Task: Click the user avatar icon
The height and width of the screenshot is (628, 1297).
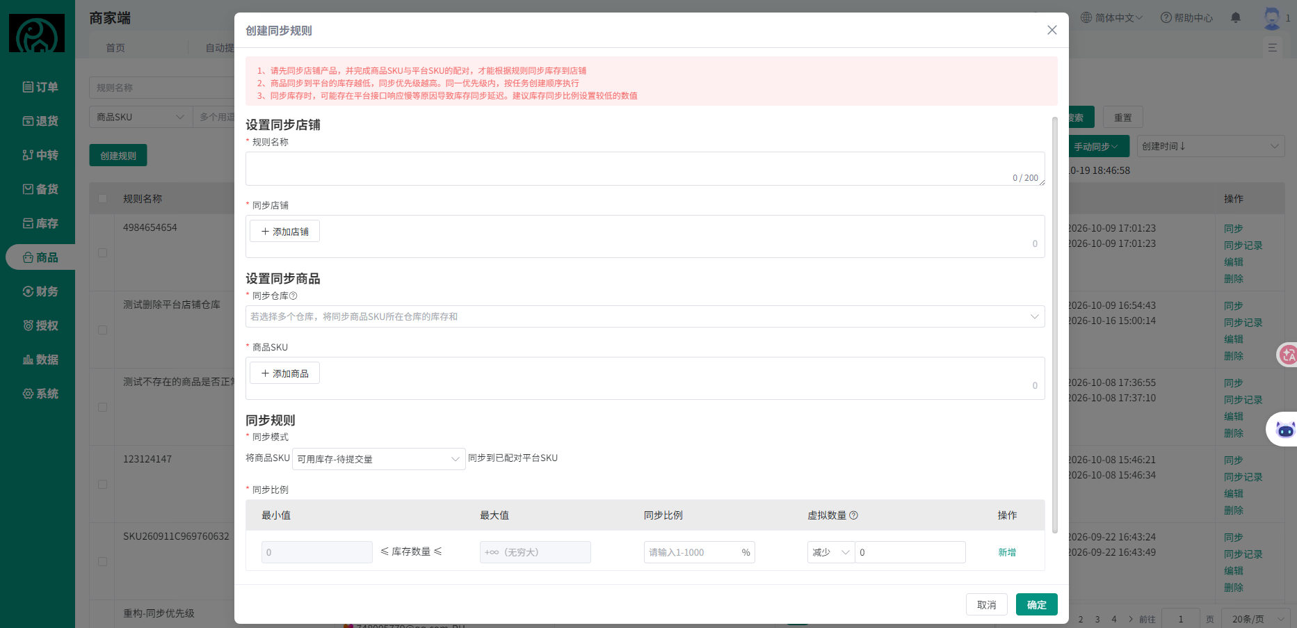Action: [1272, 18]
